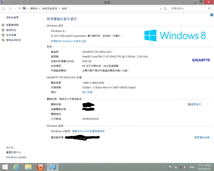Open the red power app on taskbar
The image size is (214, 171).
click(x=40, y=167)
